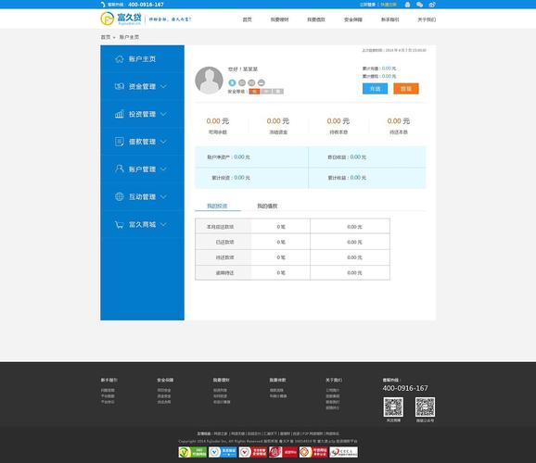Click the fourth red certification badge in footer
This screenshot has height=463, width=536.
(283, 452)
